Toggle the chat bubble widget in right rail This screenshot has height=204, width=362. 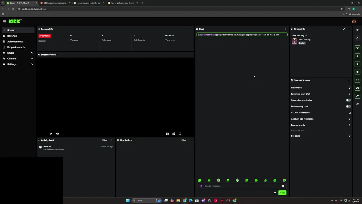coord(357,72)
